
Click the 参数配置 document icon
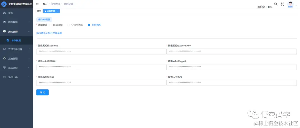(x=8, y=40)
